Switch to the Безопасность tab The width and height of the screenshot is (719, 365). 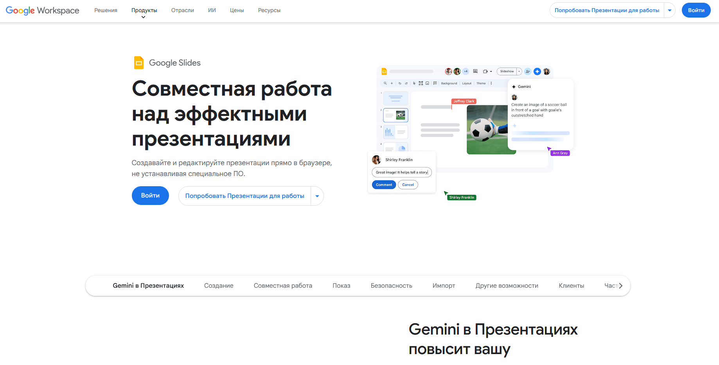point(392,286)
